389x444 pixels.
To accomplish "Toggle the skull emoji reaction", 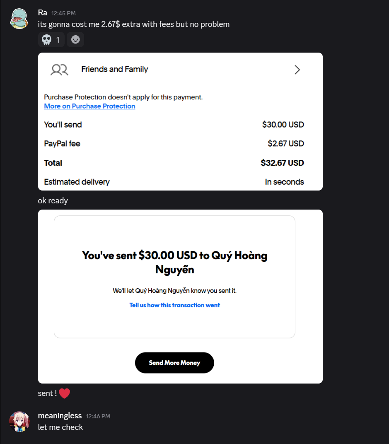I will (51, 40).
